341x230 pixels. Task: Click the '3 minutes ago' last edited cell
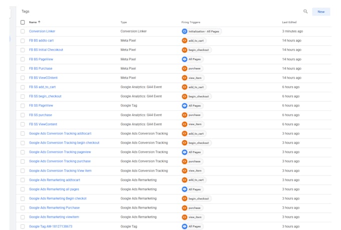(292, 31)
